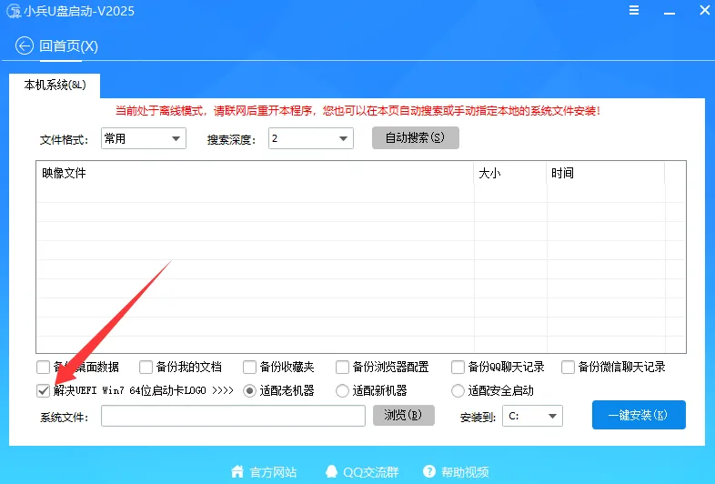The image size is (715, 484).
Task: Open the QQ交流群 link
Action: (371, 471)
